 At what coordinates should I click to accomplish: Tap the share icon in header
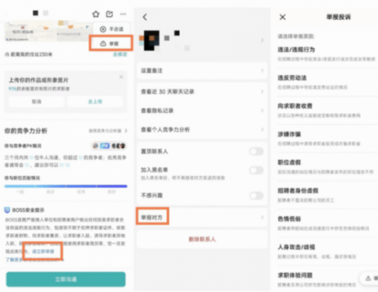click(109, 14)
